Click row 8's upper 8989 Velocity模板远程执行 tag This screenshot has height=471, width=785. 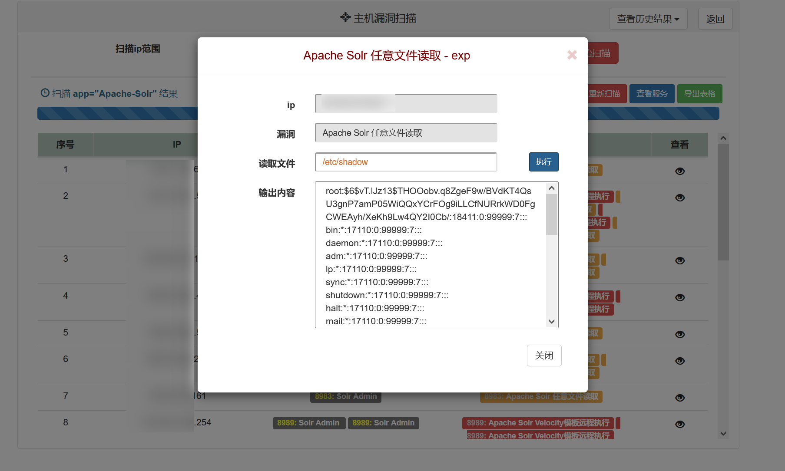[538, 423]
